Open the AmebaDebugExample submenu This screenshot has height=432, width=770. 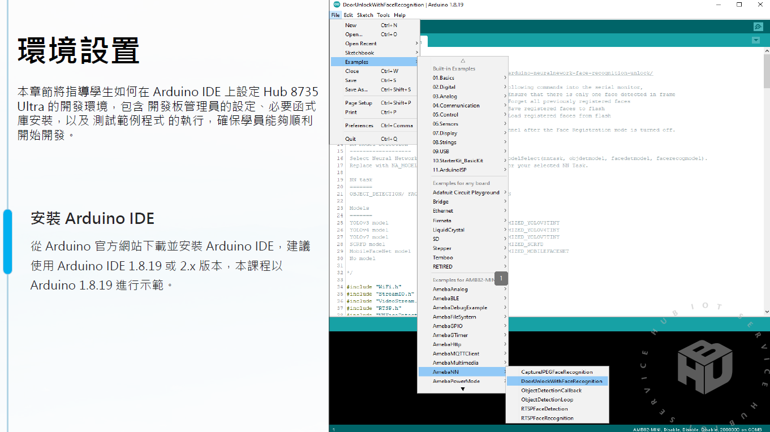(x=463, y=308)
